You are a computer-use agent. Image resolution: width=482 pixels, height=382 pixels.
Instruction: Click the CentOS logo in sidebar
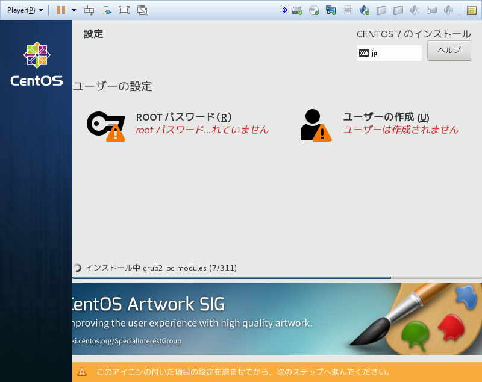pyautogui.click(x=37, y=64)
